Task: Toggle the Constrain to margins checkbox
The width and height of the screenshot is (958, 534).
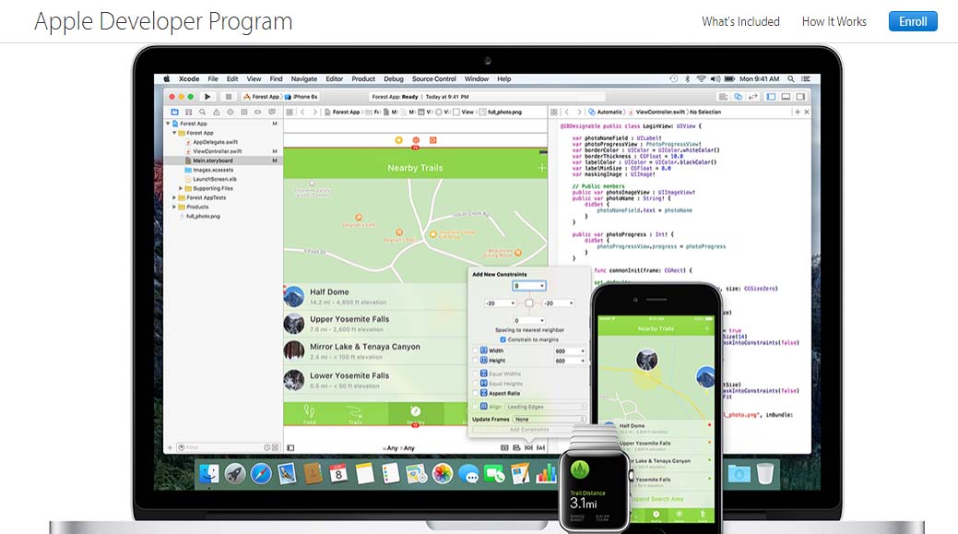Action: coord(502,339)
